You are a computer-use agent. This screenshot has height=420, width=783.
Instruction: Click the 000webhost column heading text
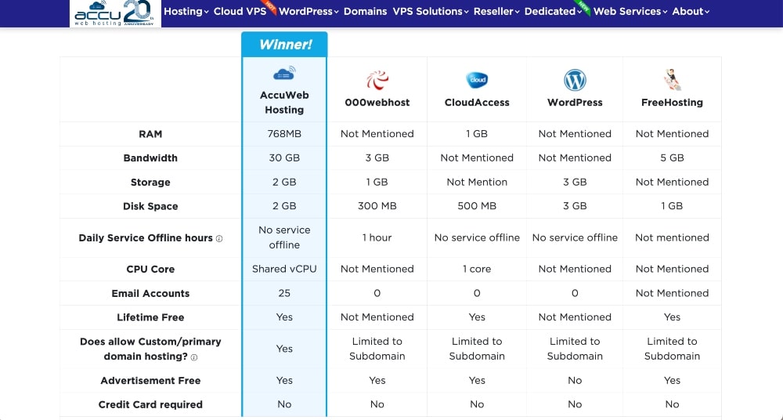tap(377, 103)
